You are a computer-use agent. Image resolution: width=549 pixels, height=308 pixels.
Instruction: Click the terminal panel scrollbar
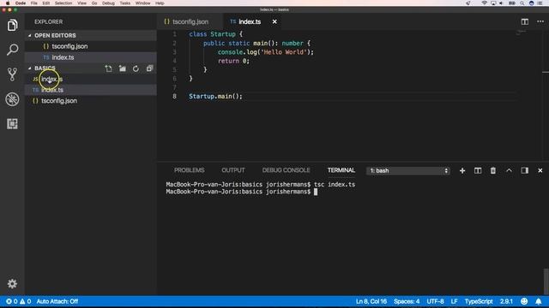[x=546, y=281]
